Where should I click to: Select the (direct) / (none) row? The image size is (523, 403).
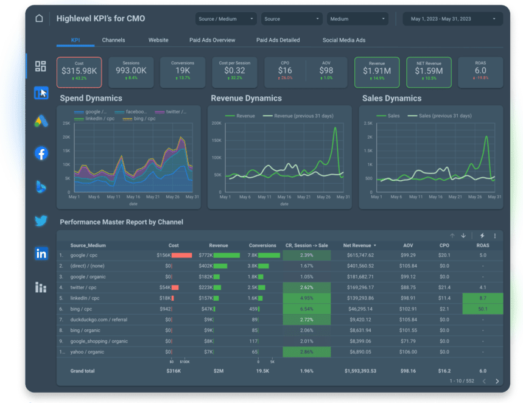[x=280, y=266]
